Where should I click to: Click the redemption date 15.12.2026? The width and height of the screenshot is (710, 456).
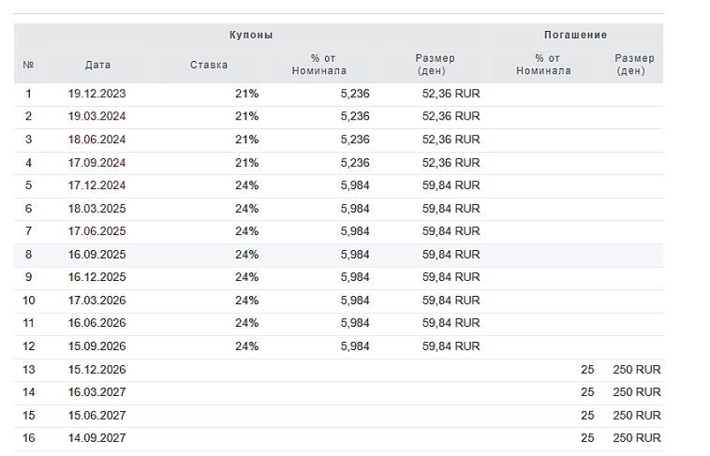(96, 369)
